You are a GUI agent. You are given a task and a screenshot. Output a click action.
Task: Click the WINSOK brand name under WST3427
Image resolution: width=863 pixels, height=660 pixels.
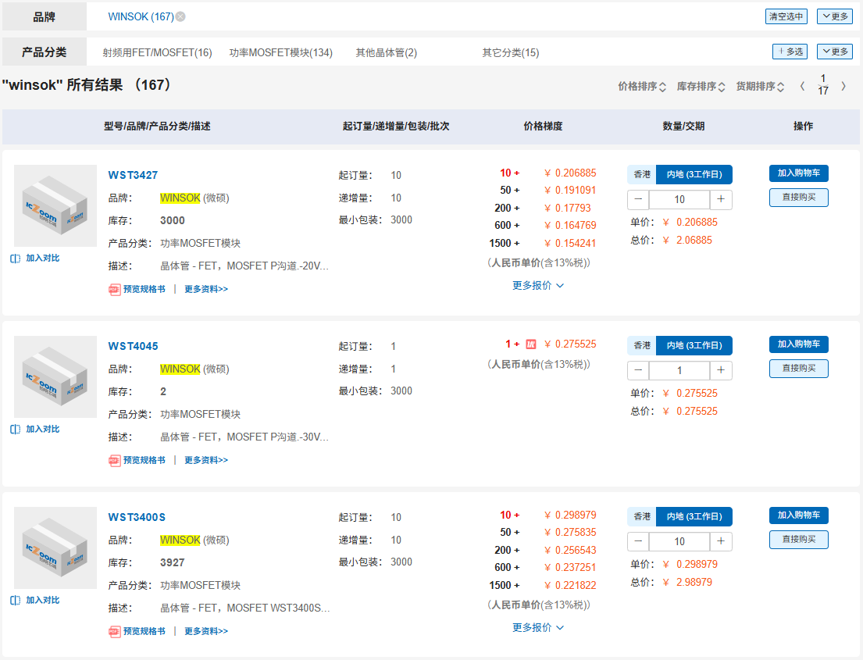click(180, 198)
